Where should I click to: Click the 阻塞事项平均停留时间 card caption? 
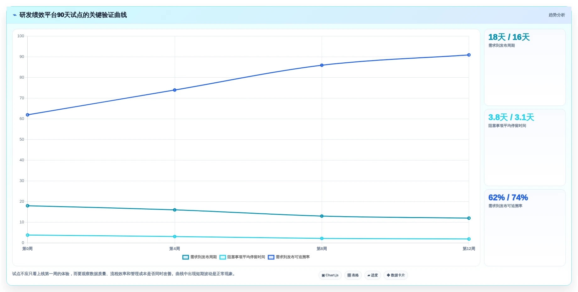tap(507, 126)
